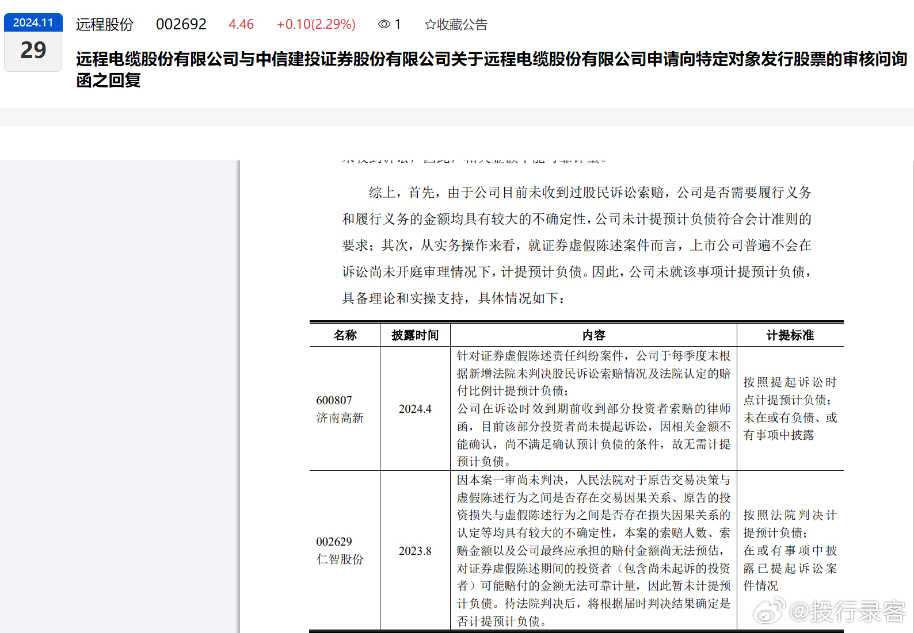
Task: Click the price change +0.10(2.29%)
Action: tap(316, 24)
